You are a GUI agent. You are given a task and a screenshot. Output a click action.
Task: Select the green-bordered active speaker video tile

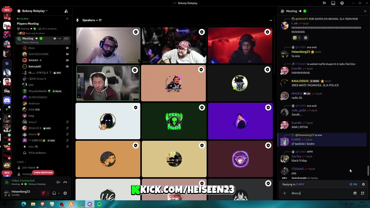108,83
